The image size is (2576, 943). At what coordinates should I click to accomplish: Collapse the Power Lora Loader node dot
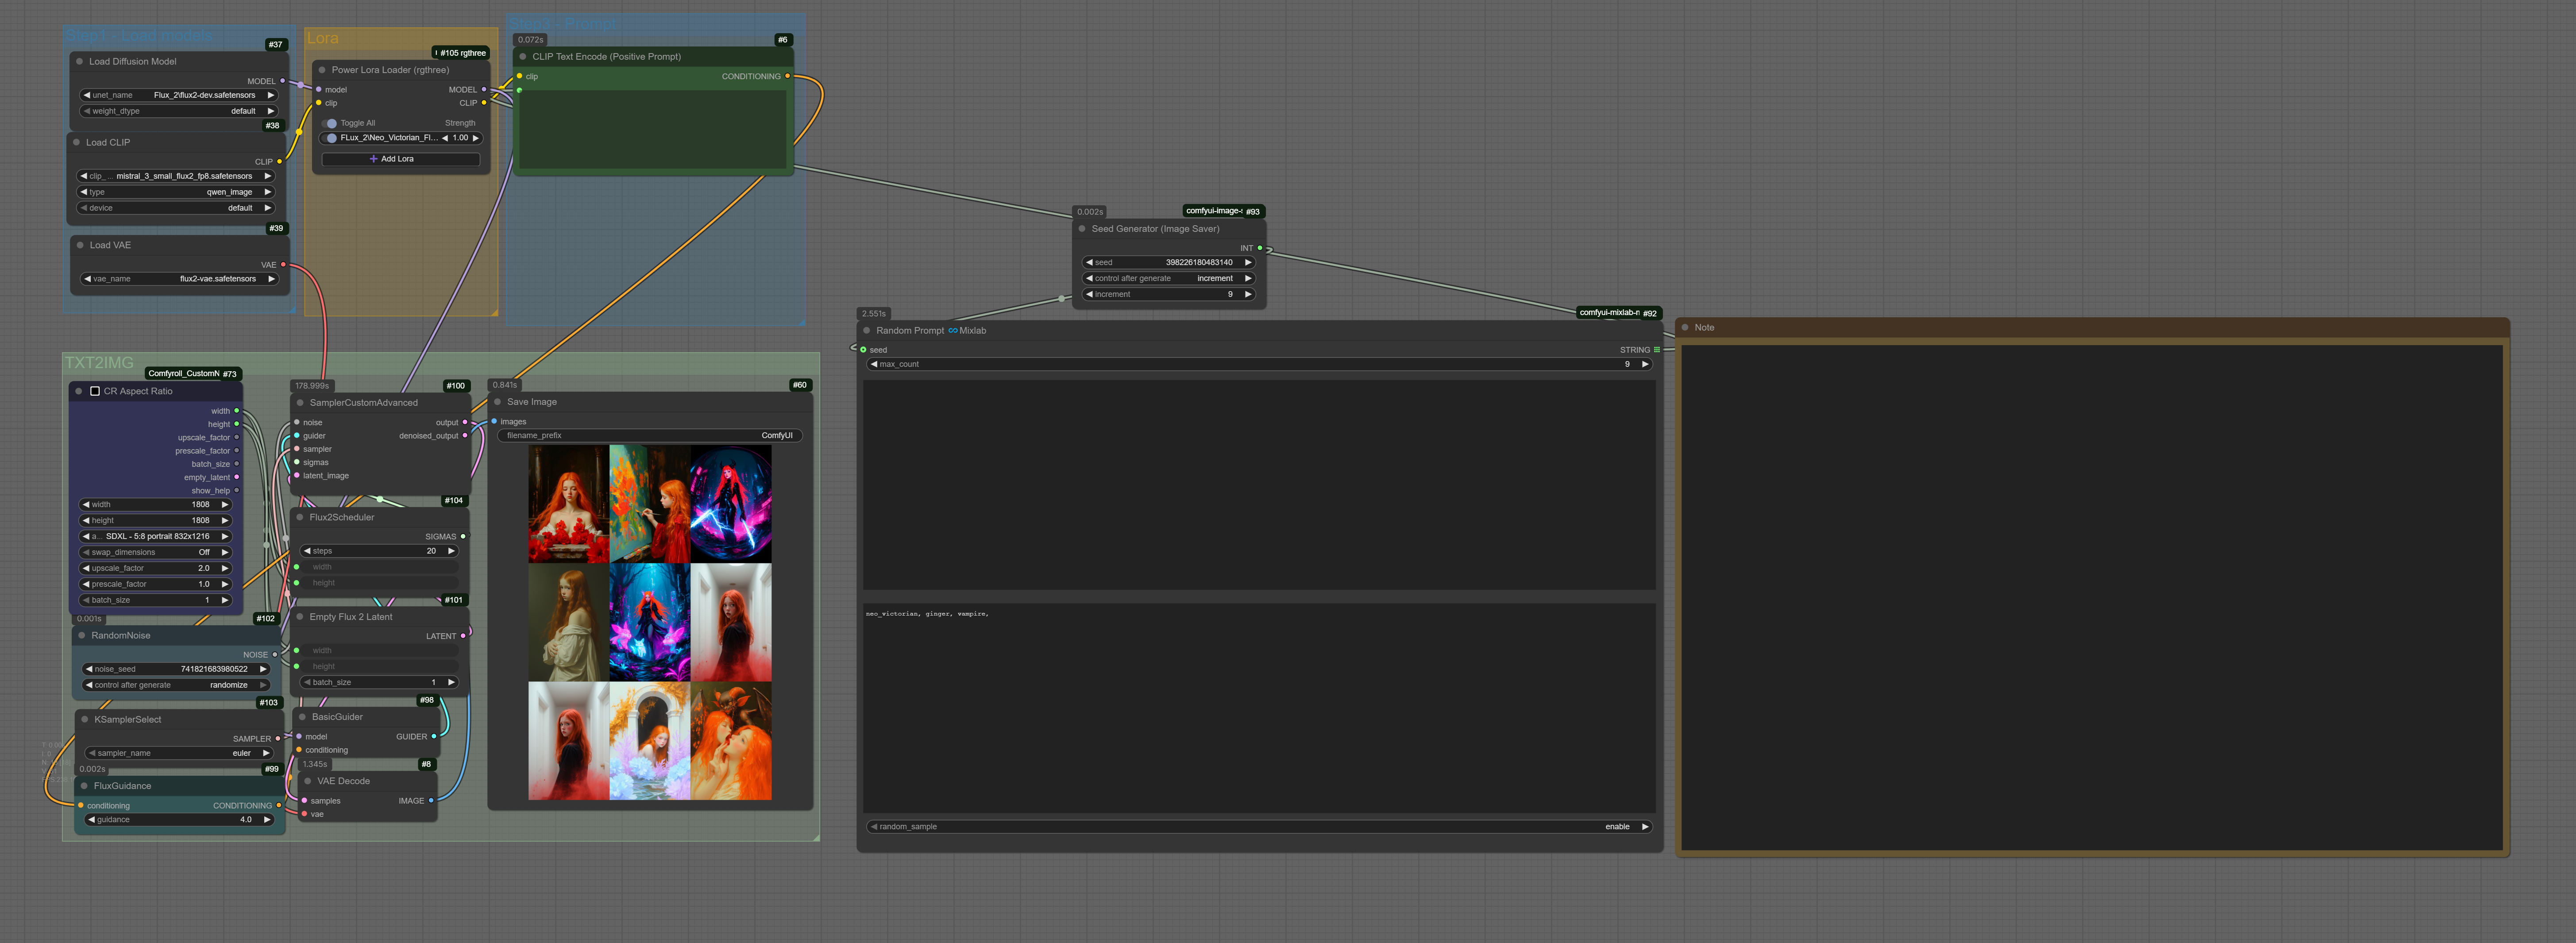(x=322, y=70)
